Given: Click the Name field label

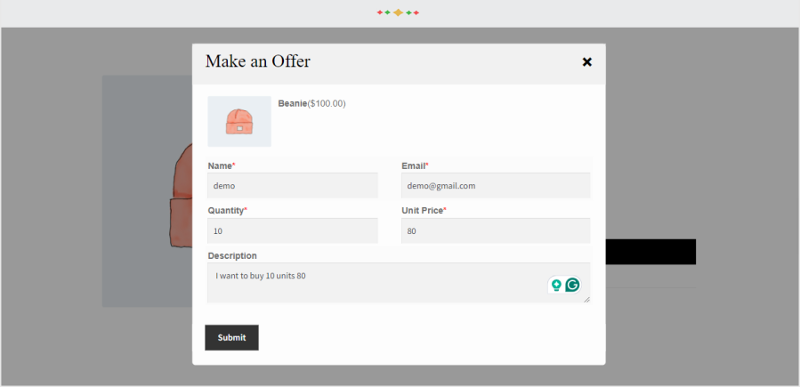Looking at the screenshot, I should click(220, 165).
